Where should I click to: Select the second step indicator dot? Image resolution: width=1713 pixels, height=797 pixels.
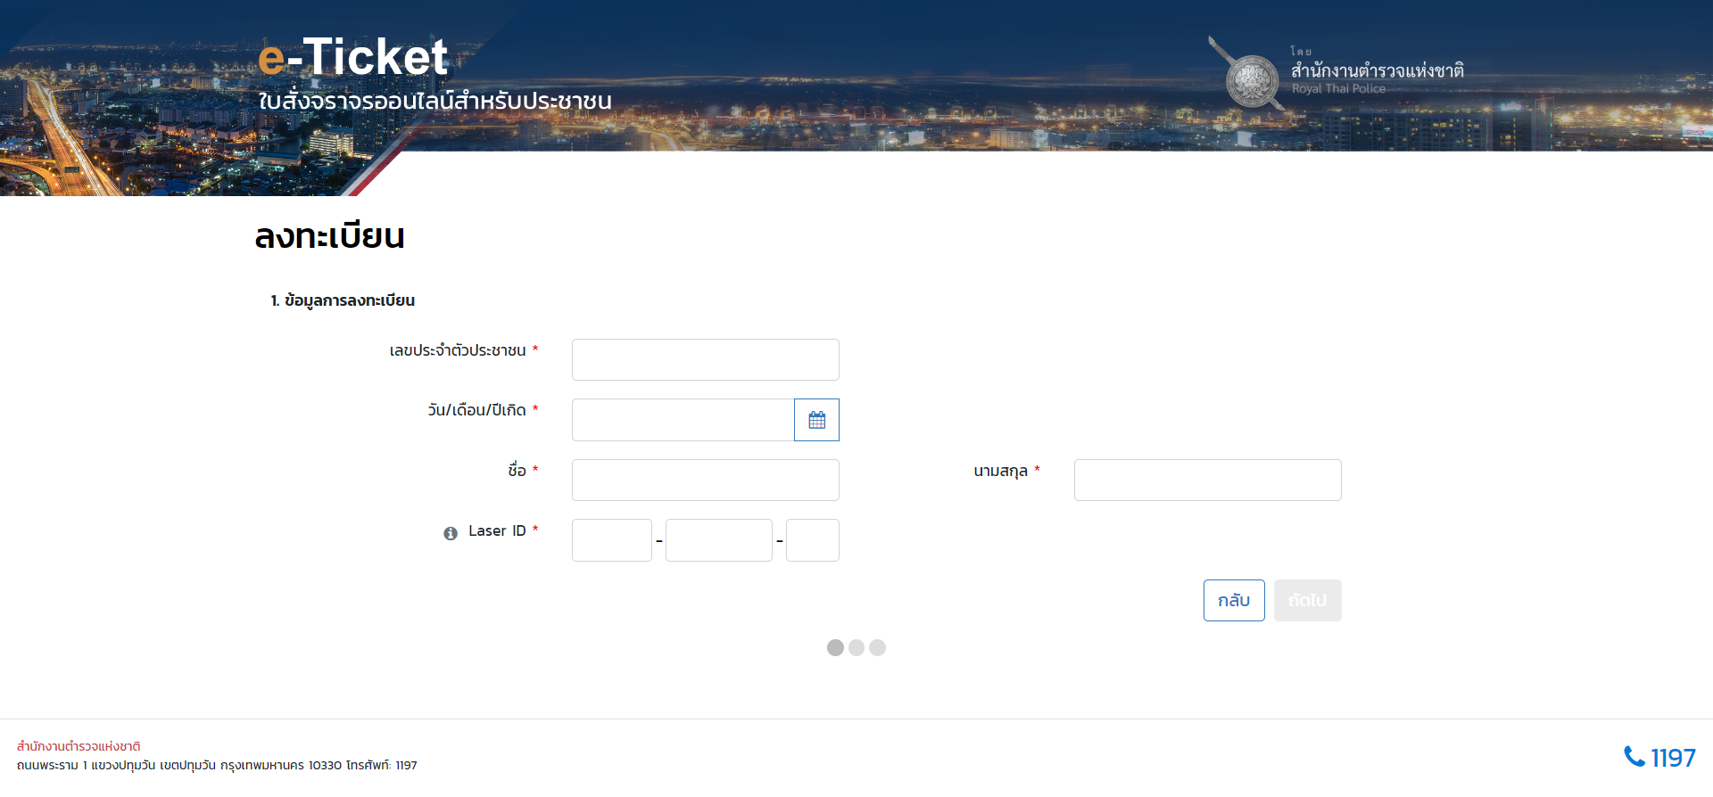pyautogui.click(x=856, y=647)
